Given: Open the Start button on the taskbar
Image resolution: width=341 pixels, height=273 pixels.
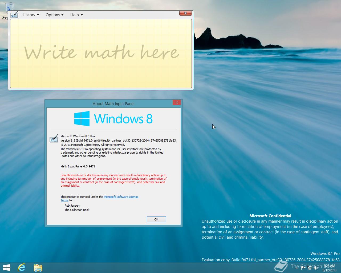Looking at the screenshot, I should coord(6,267).
